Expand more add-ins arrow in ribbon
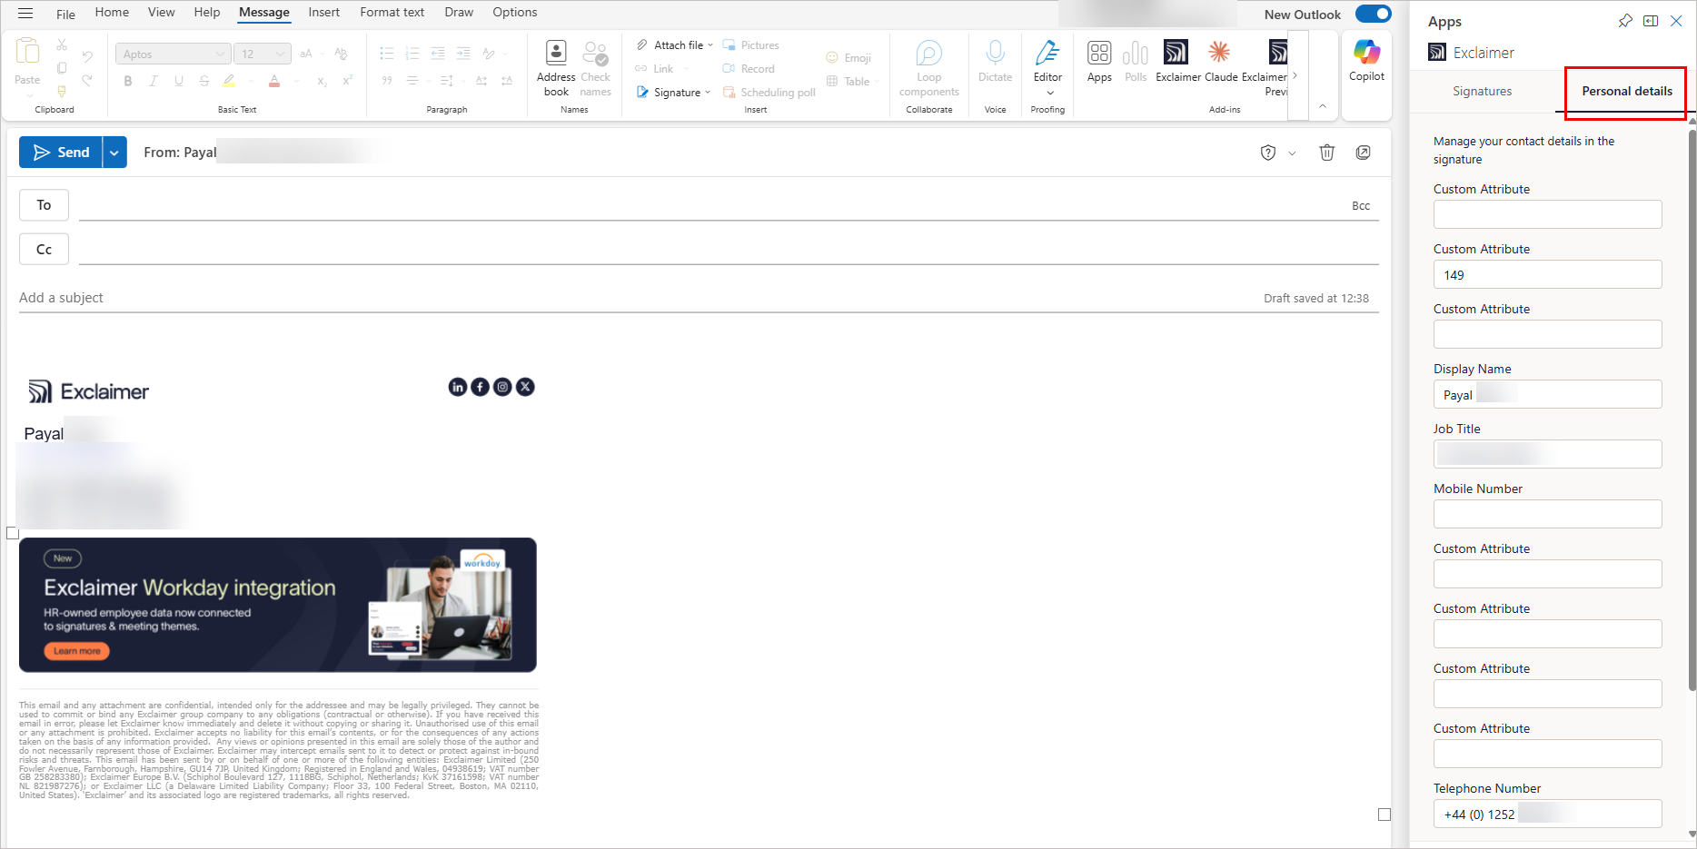1697x849 pixels. coord(1295,75)
